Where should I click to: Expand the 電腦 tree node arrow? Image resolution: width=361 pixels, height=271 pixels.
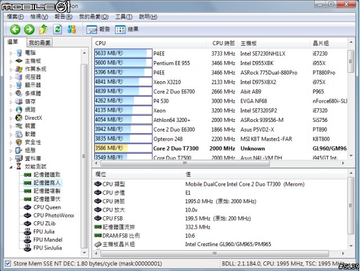click(x=11, y=53)
